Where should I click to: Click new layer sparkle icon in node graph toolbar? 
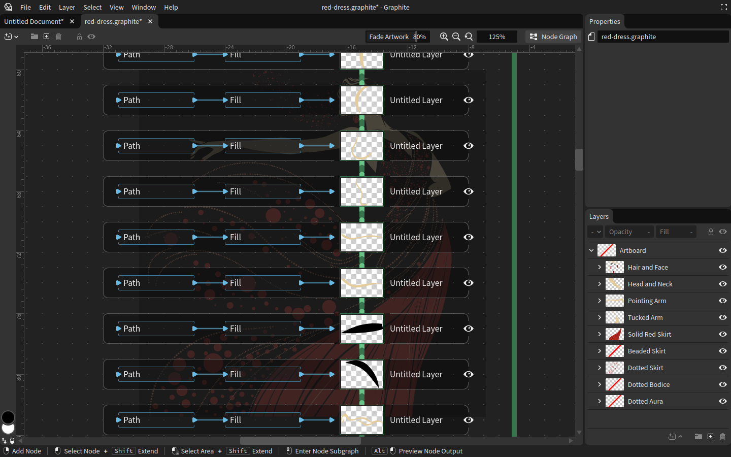8,37
